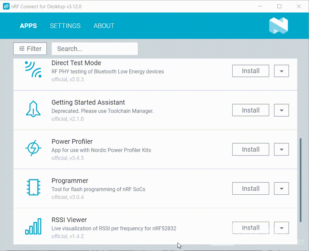
Task: Click "Tool for flash programming of nRF SoCs"
Action: pos(98,189)
